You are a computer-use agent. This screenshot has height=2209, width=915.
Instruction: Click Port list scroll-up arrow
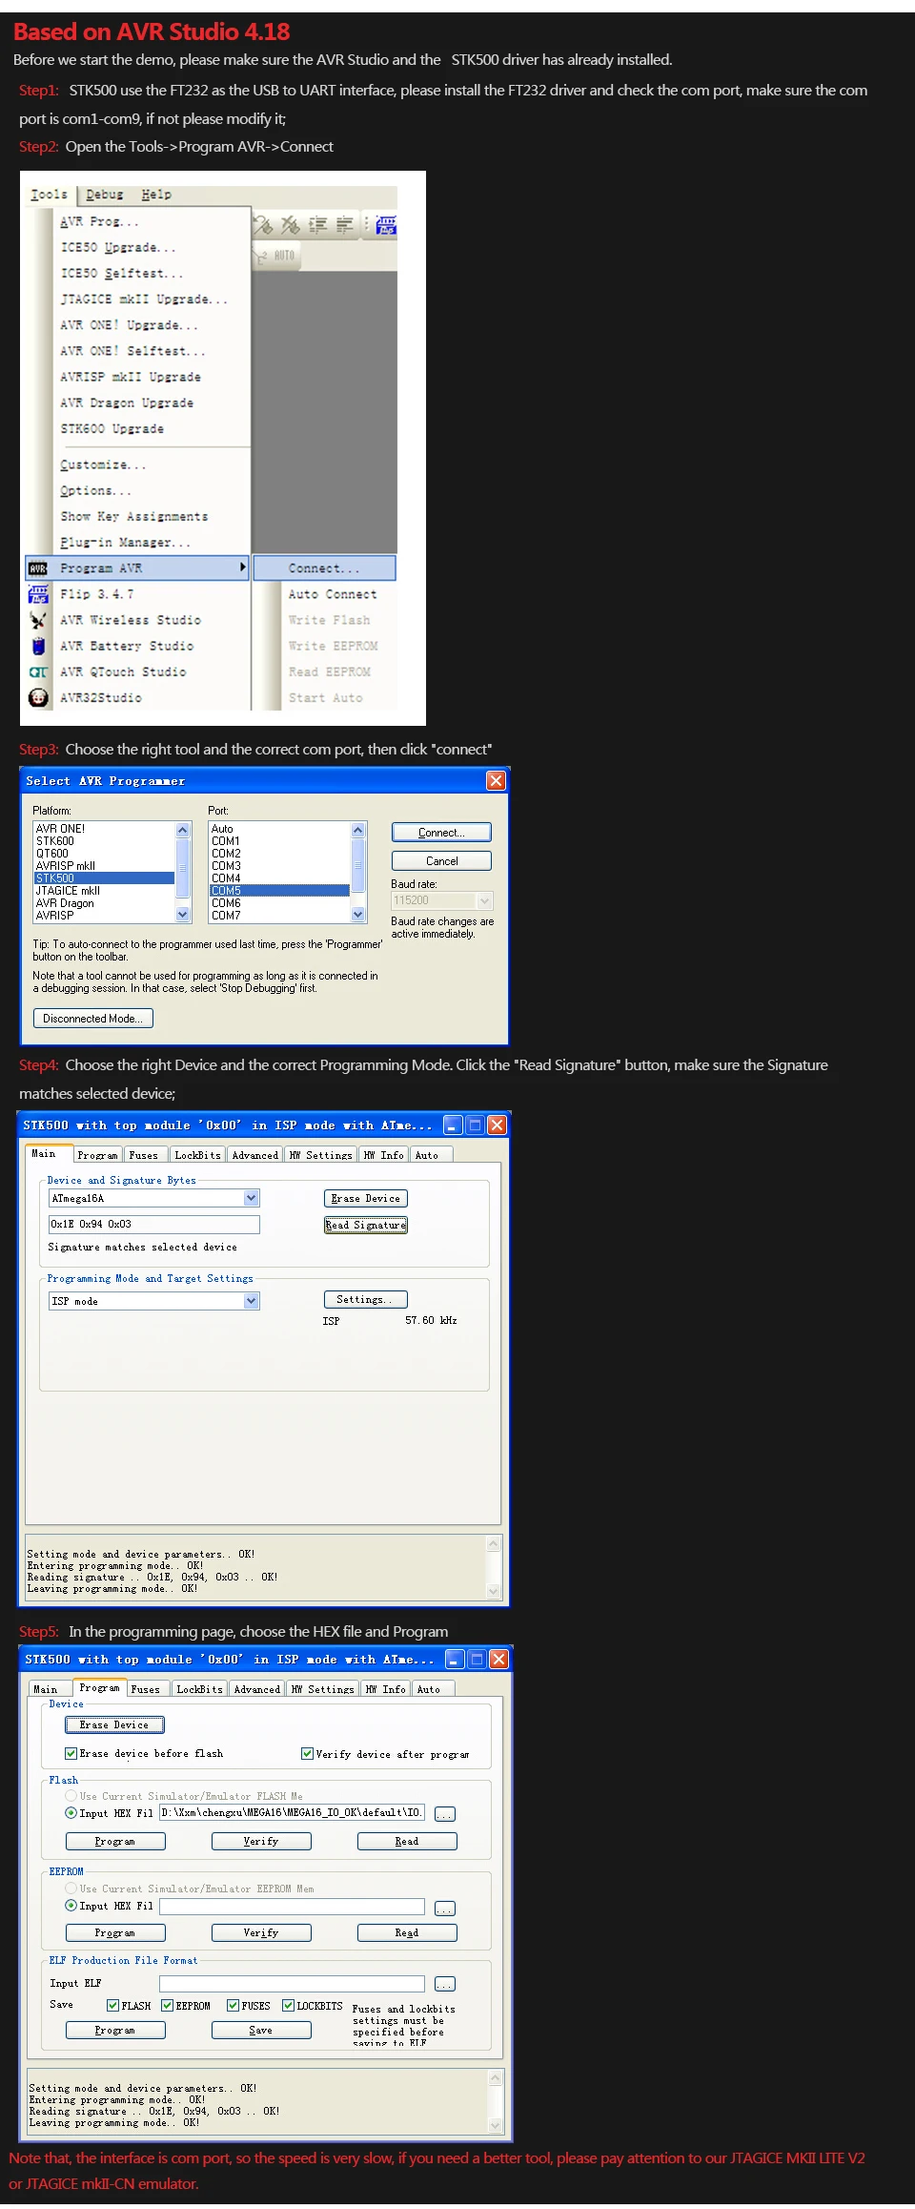coord(358,830)
